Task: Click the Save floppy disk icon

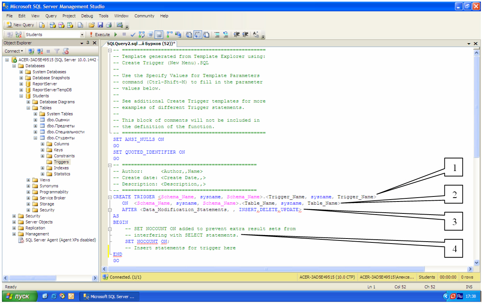Action: (100, 25)
